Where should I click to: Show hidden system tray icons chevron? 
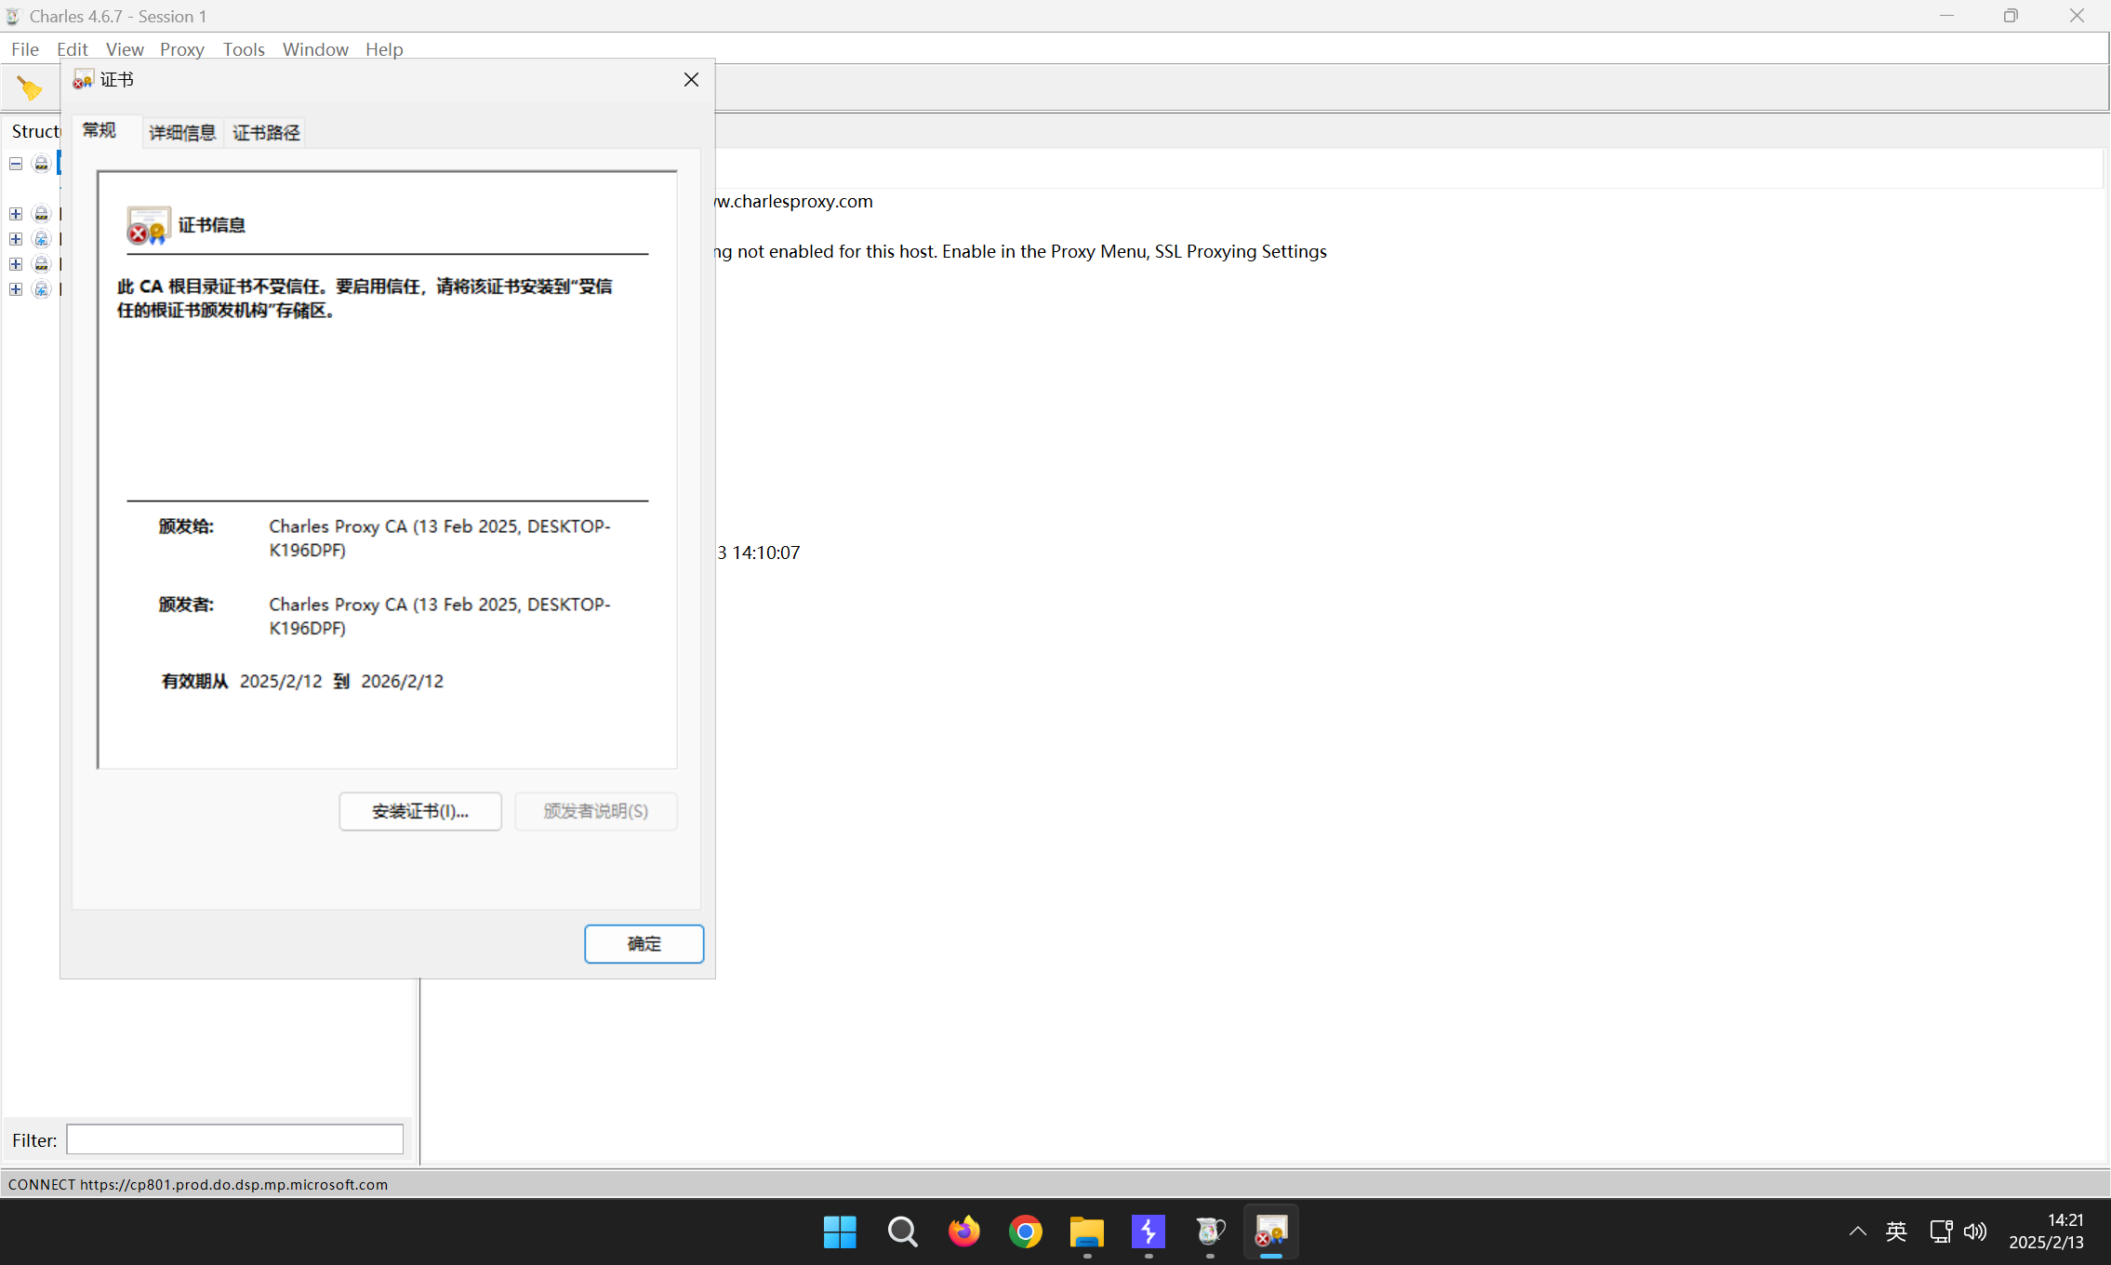click(1857, 1232)
